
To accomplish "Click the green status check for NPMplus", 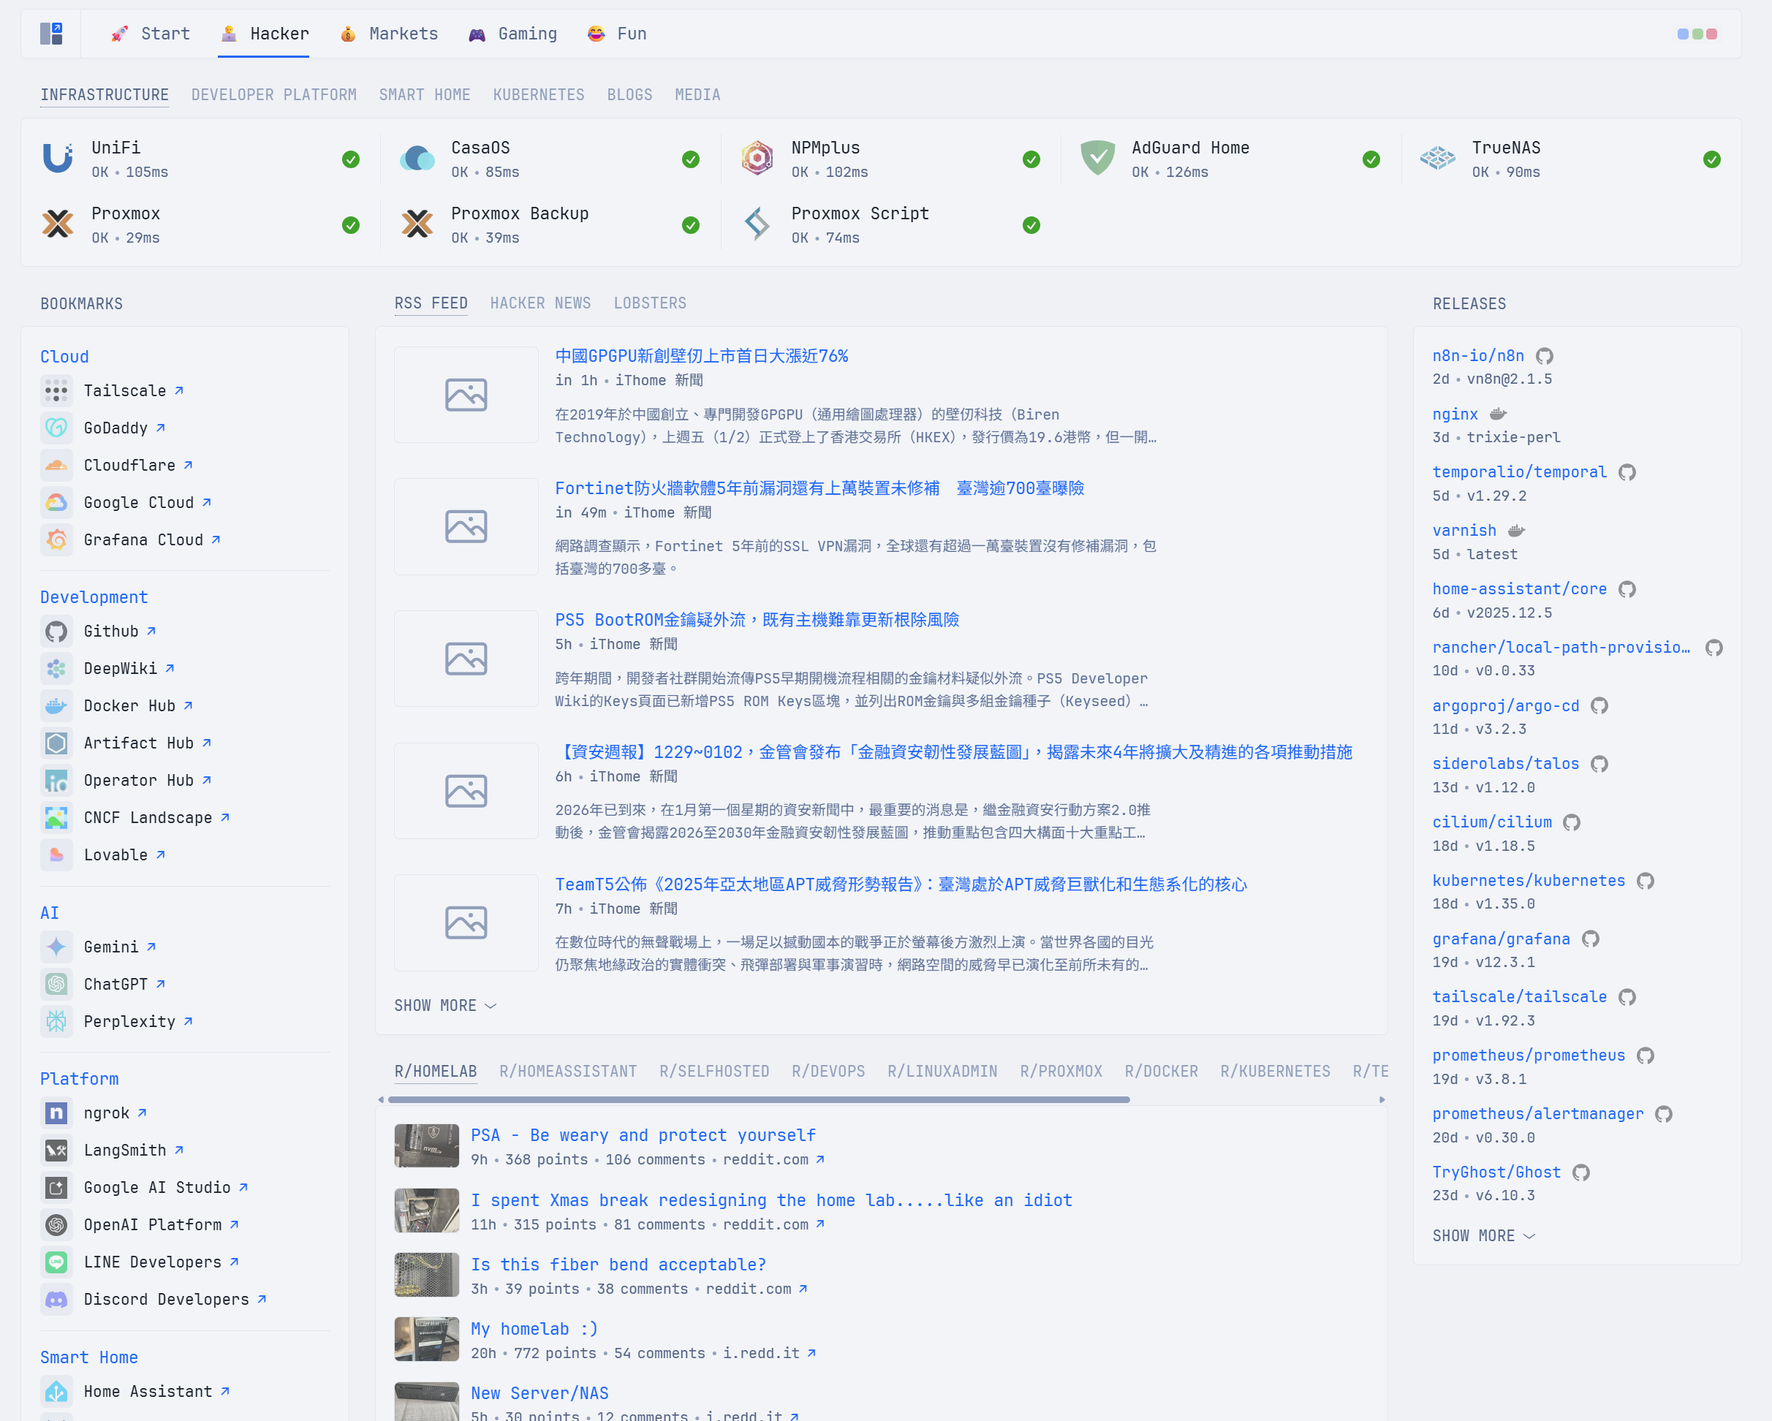I will (x=1031, y=159).
